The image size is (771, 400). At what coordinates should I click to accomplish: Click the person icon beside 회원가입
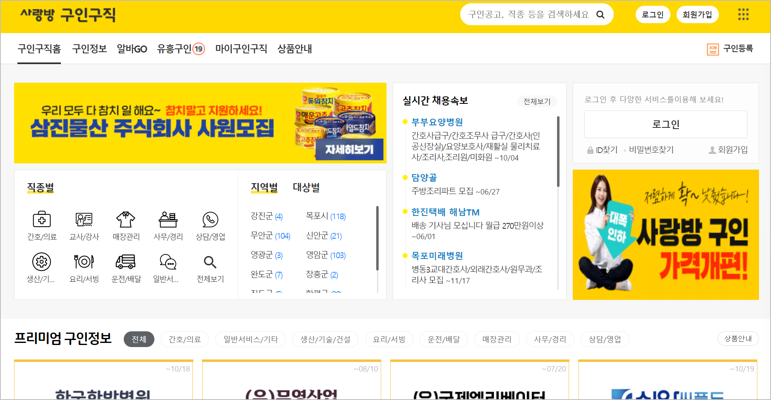tap(712, 150)
